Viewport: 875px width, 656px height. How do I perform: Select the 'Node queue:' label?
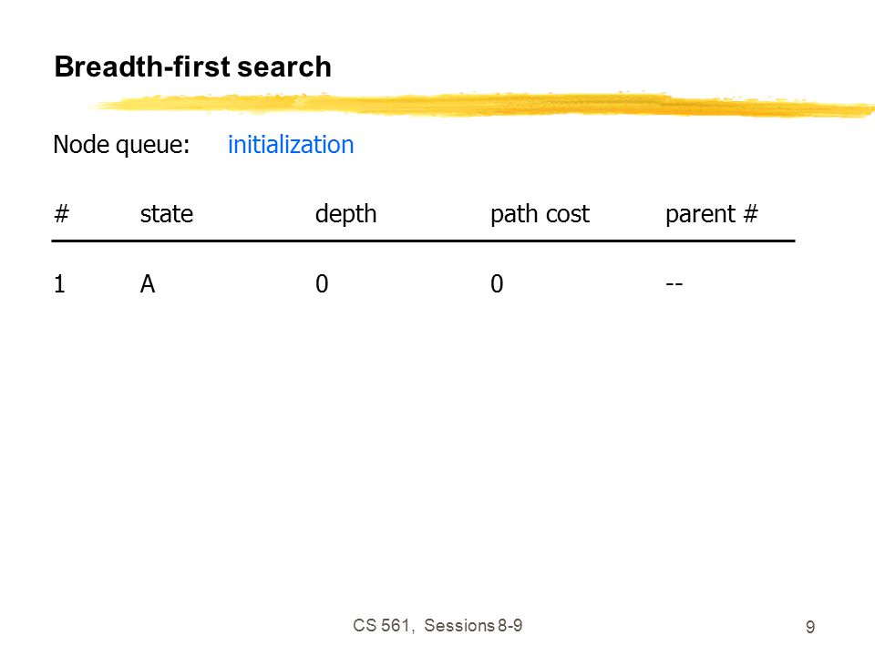(x=121, y=145)
